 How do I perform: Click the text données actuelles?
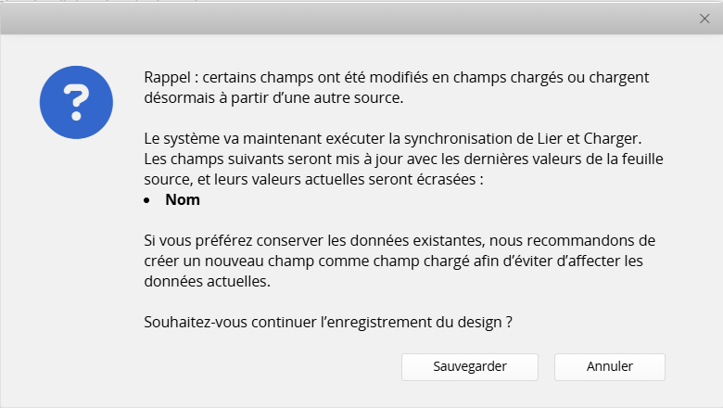[208, 281]
